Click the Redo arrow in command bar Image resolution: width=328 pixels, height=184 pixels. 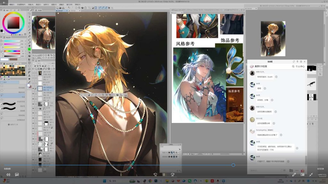[x=72, y=8]
